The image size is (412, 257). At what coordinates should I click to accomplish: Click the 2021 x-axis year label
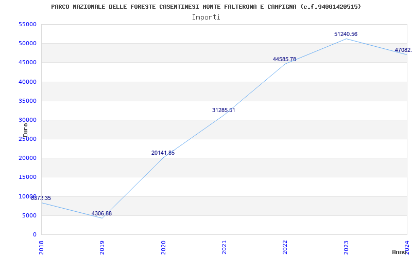pos(224,247)
